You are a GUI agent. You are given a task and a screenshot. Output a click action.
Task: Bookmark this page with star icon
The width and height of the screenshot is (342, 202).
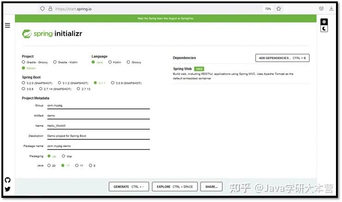[x=279, y=9]
